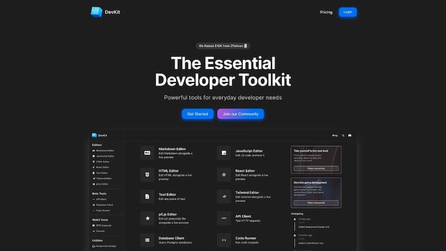Click the Join our Community button

(241, 114)
